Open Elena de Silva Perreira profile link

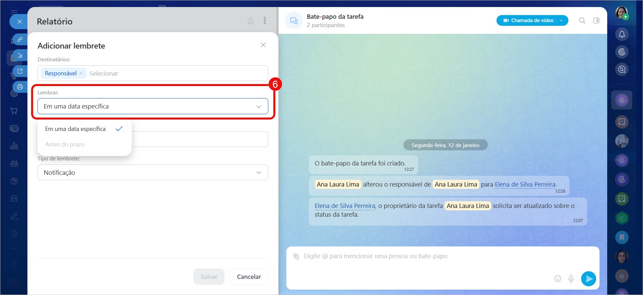pos(525,185)
